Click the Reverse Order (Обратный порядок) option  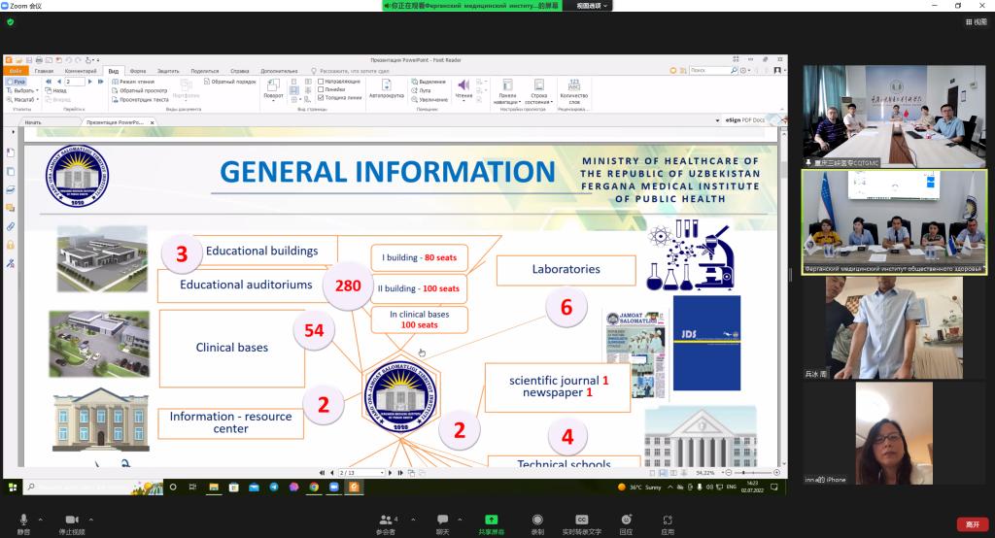tap(229, 82)
